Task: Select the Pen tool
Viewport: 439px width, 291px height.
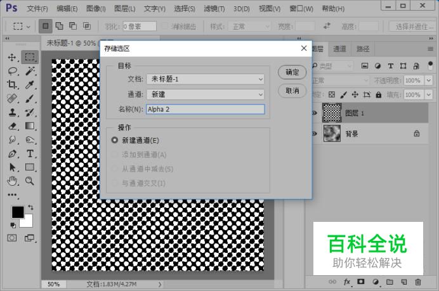Action: click(12, 153)
